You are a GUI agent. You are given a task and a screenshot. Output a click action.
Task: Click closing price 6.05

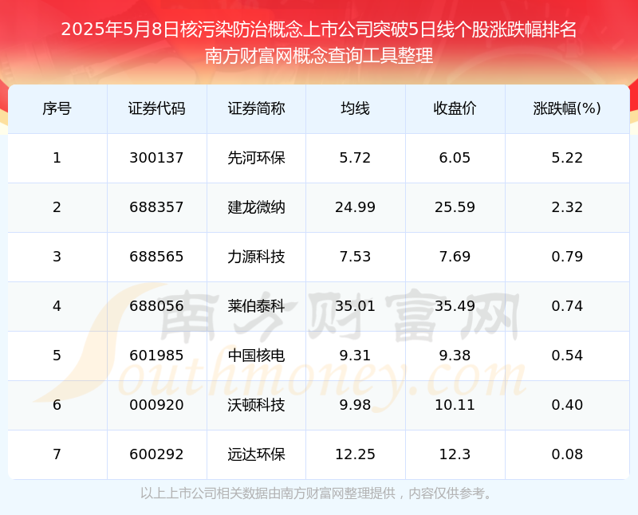click(455, 158)
